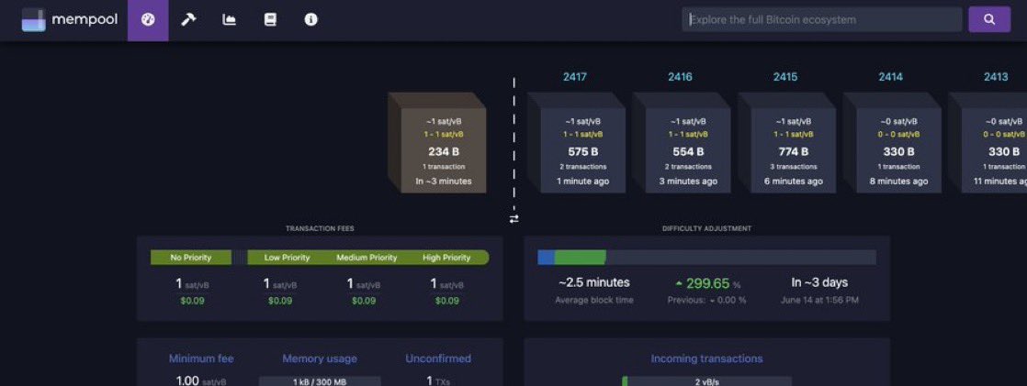Click the 1.00 sat/vB minimum fee value
1027x386 pixels.
(201, 380)
